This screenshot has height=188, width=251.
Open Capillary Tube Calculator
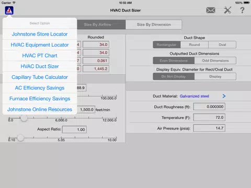(x=40, y=77)
